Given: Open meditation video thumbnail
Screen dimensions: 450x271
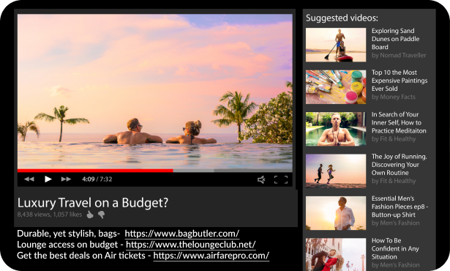Looking at the screenshot, I should (336, 129).
